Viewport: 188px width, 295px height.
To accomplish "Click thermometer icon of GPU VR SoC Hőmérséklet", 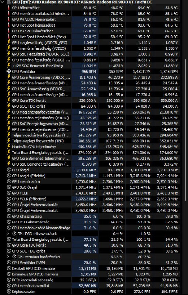I will click(8, 31).
